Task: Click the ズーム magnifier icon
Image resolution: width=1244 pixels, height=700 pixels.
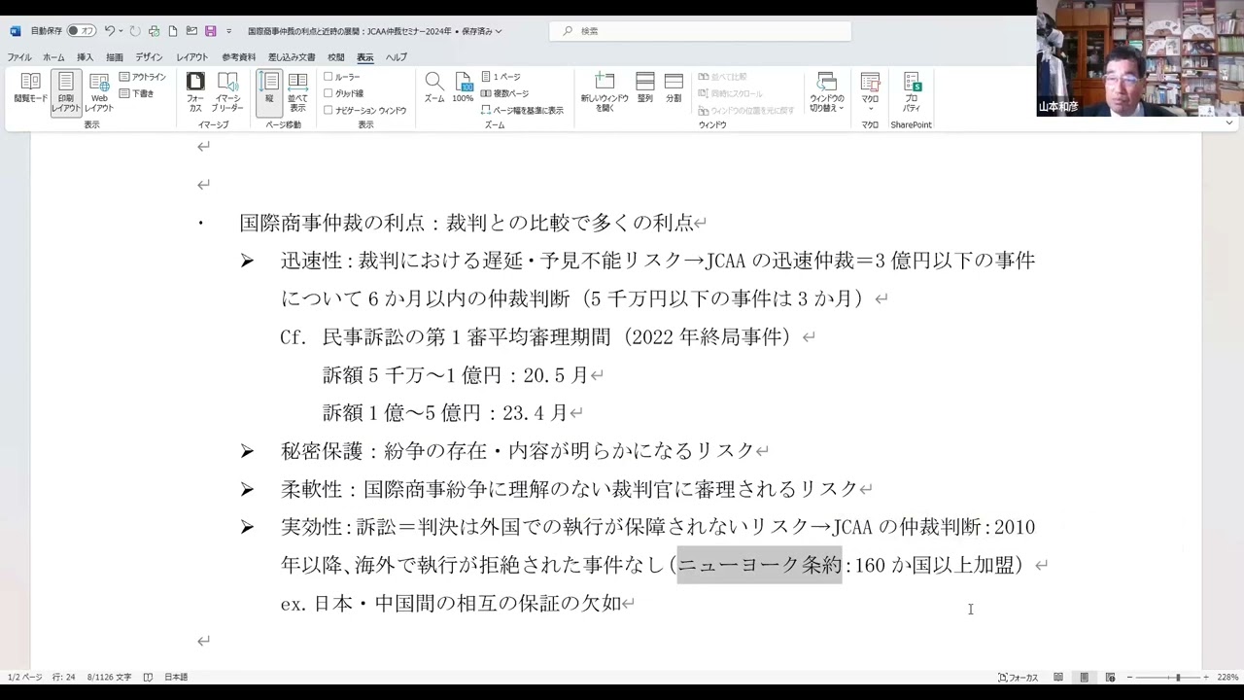Action: (x=434, y=87)
